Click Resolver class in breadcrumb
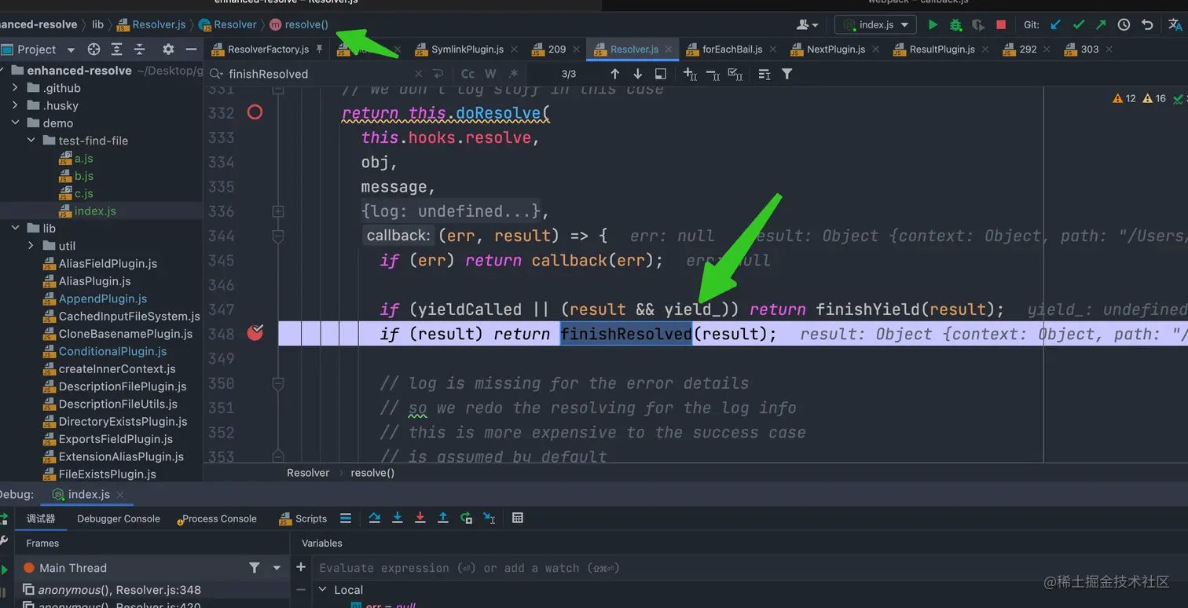 click(x=235, y=24)
